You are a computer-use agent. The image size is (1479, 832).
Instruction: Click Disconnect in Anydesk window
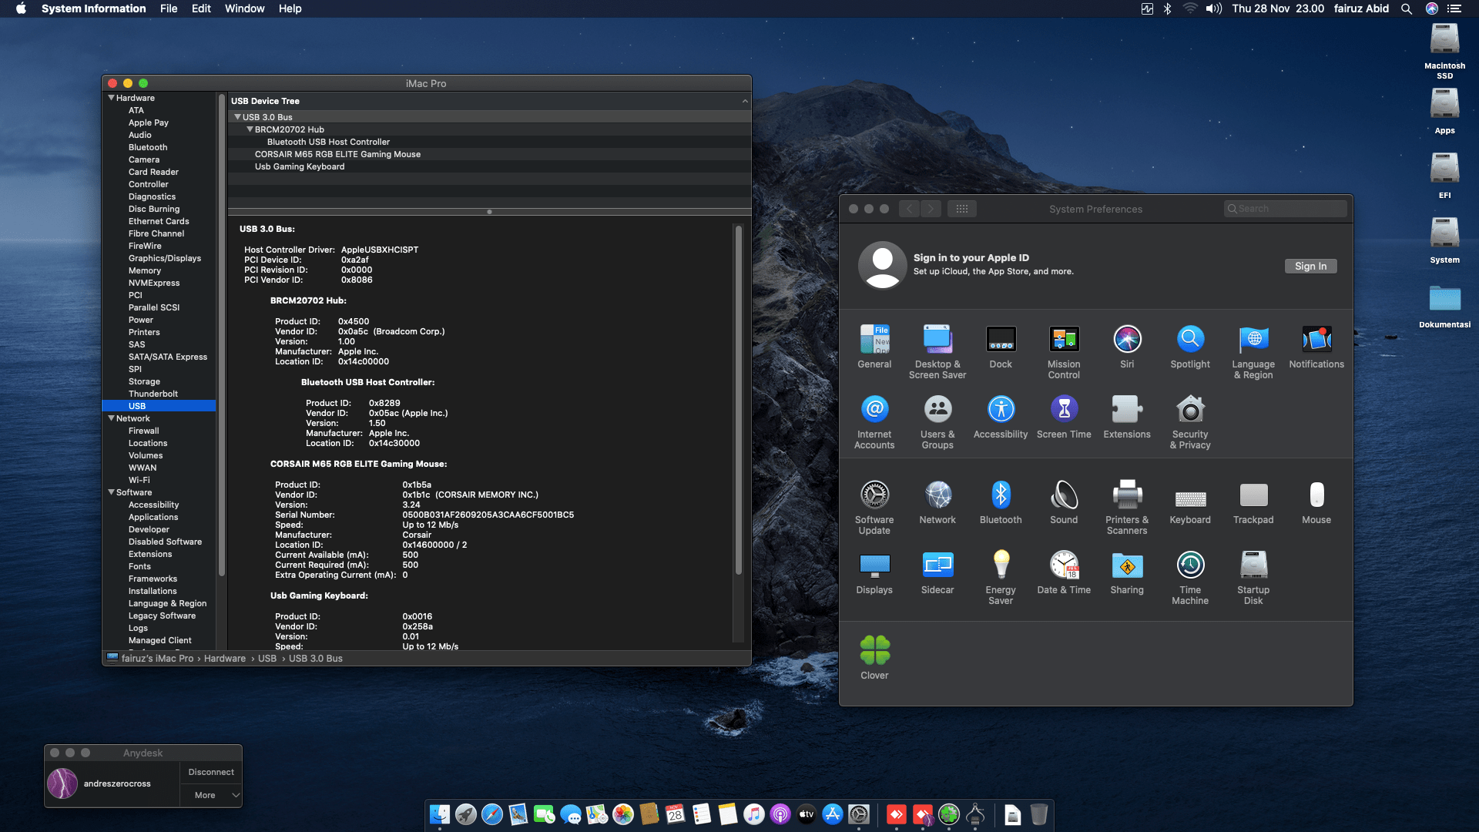211,772
